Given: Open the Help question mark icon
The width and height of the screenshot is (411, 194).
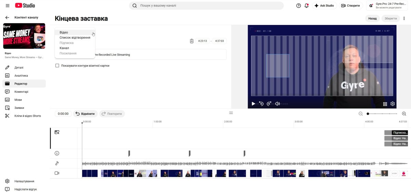Looking at the screenshot, I should (x=299, y=5).
